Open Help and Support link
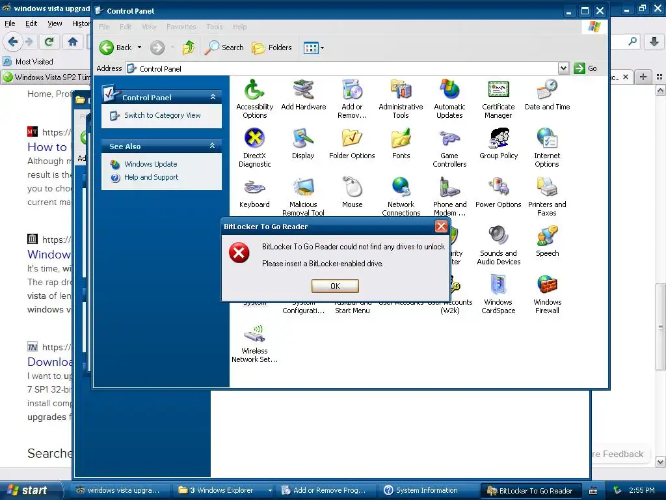The width and height of the screenshot is (666, 500). coord(151,177)
